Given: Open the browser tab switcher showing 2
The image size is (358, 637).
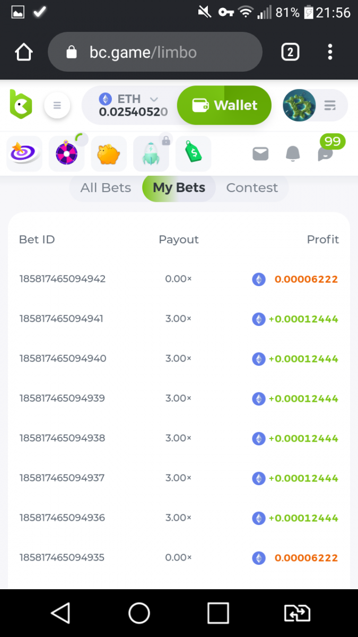Looking at the screenshot, I should coord(290,52).
